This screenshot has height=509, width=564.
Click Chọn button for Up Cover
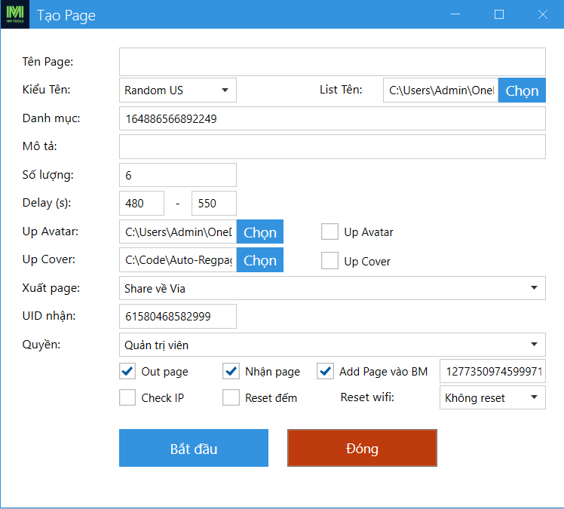[x=259, y=259]
